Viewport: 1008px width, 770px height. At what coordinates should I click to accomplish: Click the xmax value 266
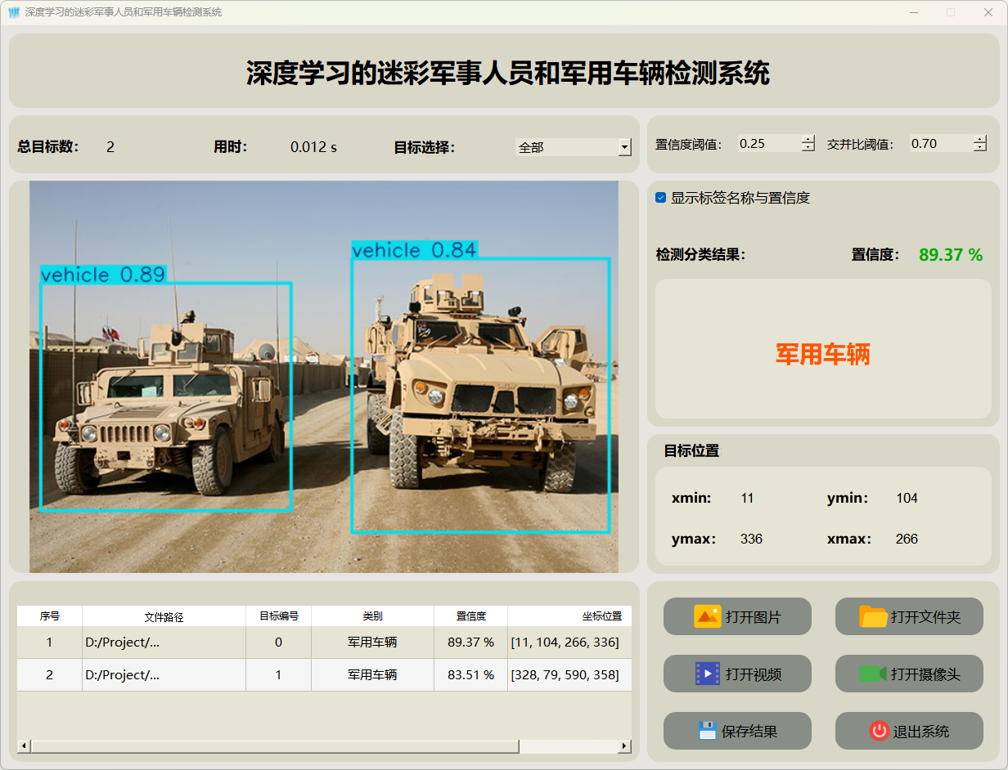pyautogui.click(x=907, y=539)
